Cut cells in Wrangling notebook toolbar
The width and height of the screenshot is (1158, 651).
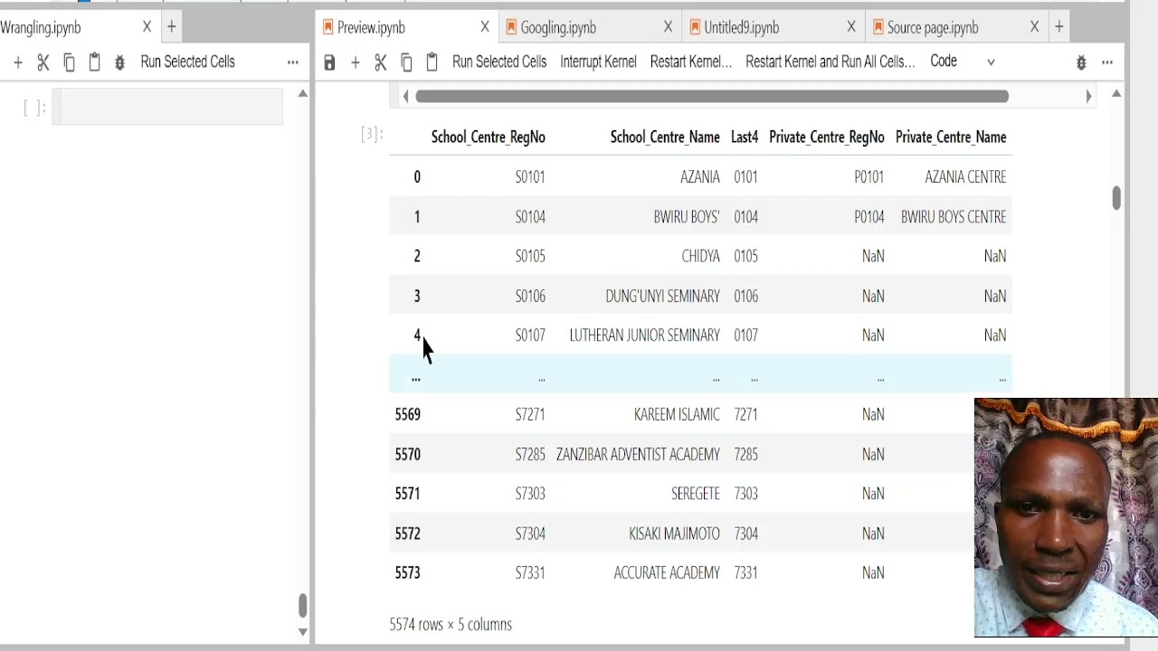click(43, 62)
